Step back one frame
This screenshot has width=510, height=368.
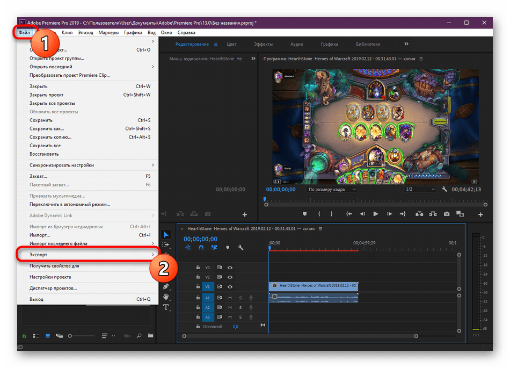(362, 214)
